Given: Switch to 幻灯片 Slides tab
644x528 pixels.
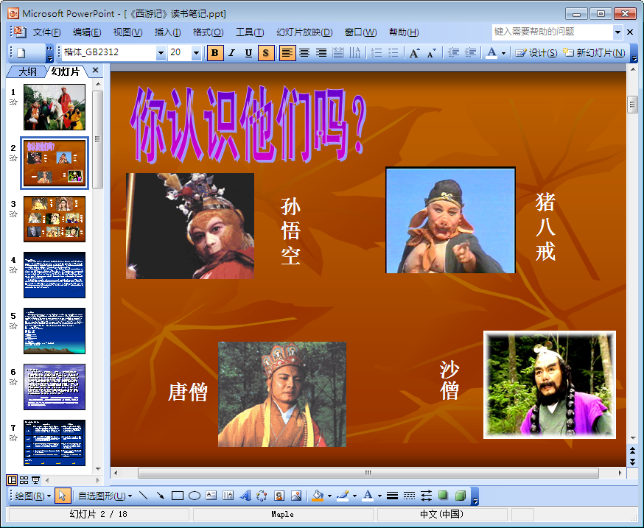Looking at the screenshot, I should (x=66, y=71).
